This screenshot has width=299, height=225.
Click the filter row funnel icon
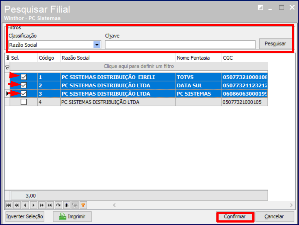point(7,67)
